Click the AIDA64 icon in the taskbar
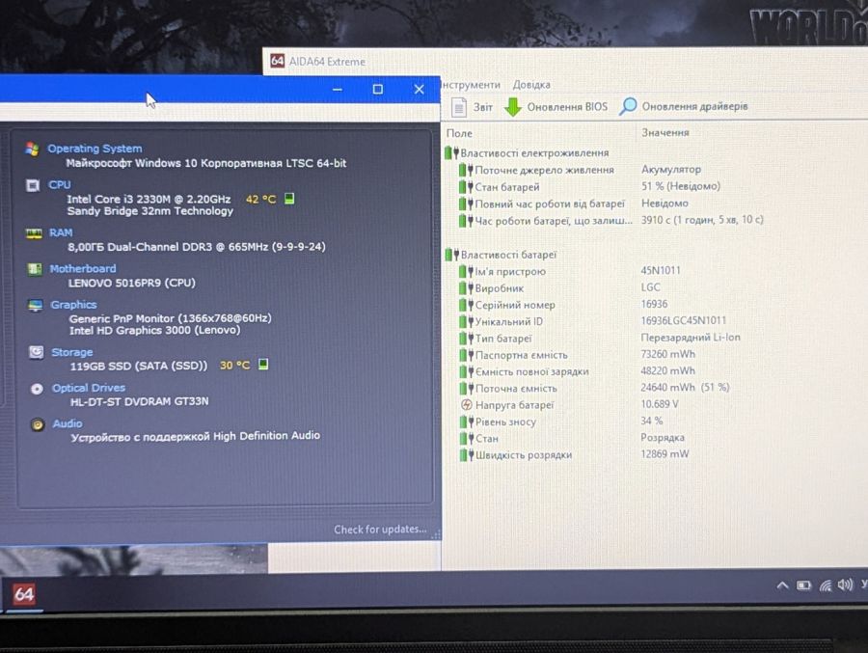The width and height of the screenshot is (868, 653). 24,595
